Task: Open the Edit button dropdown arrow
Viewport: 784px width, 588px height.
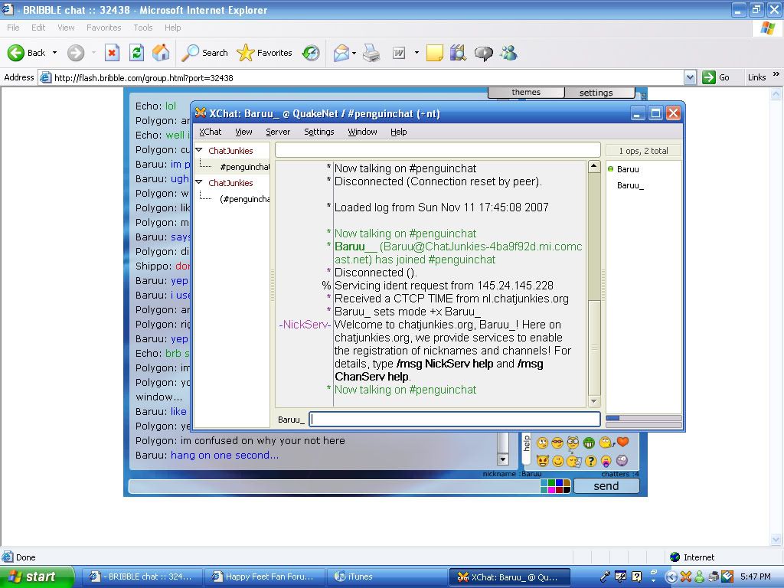Action: point(416,53)
